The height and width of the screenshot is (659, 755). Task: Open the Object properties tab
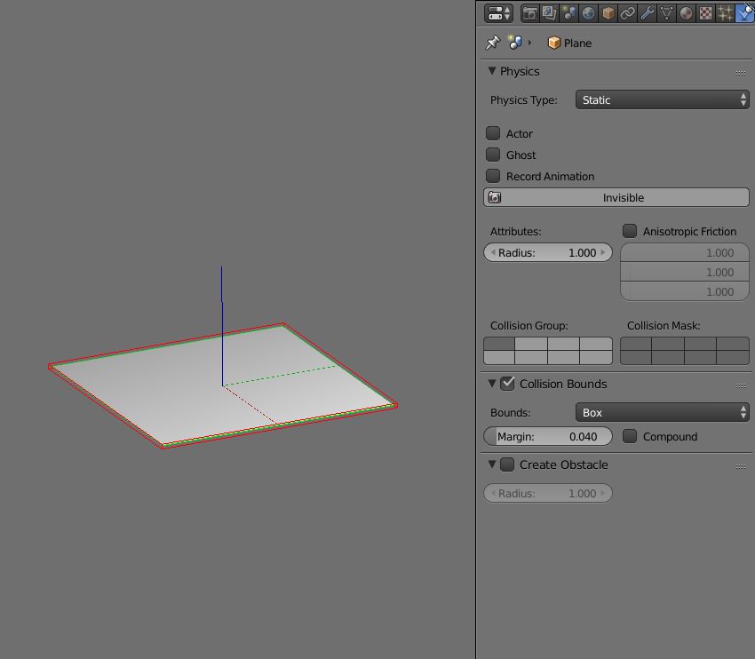pos(608,13)
